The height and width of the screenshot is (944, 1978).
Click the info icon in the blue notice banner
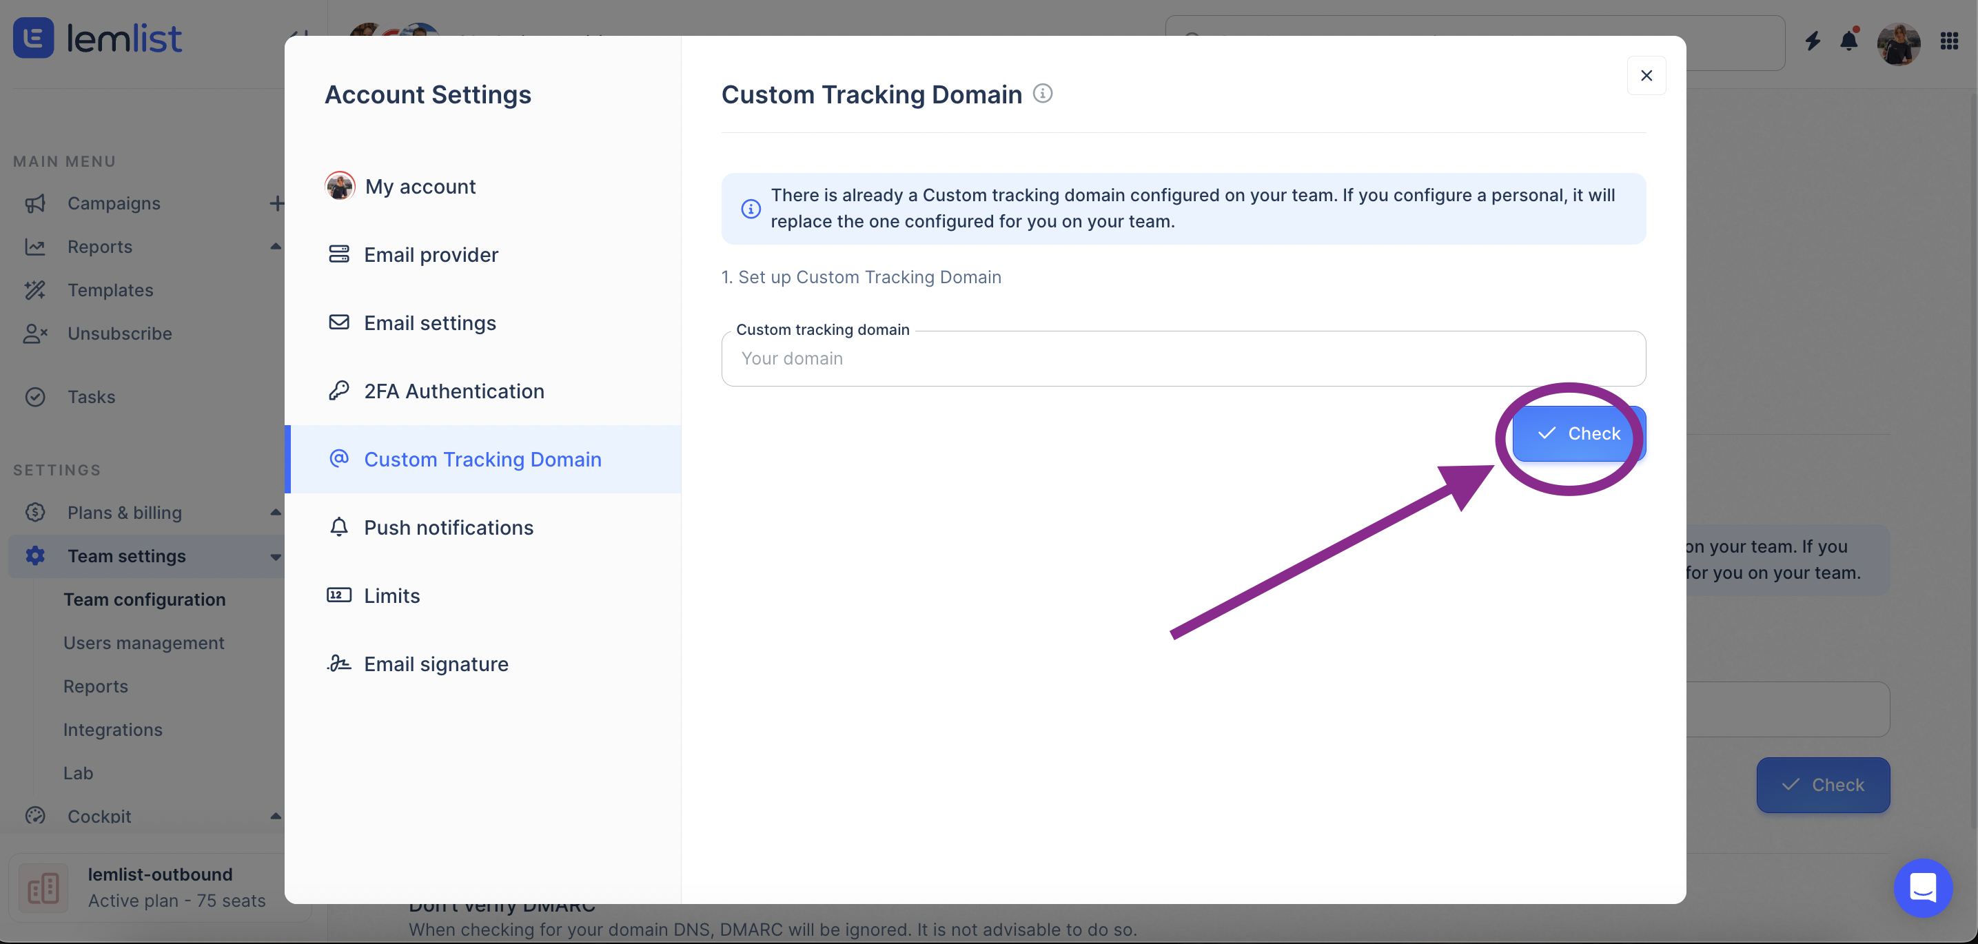pyautogui.click(x=751, y=209)
